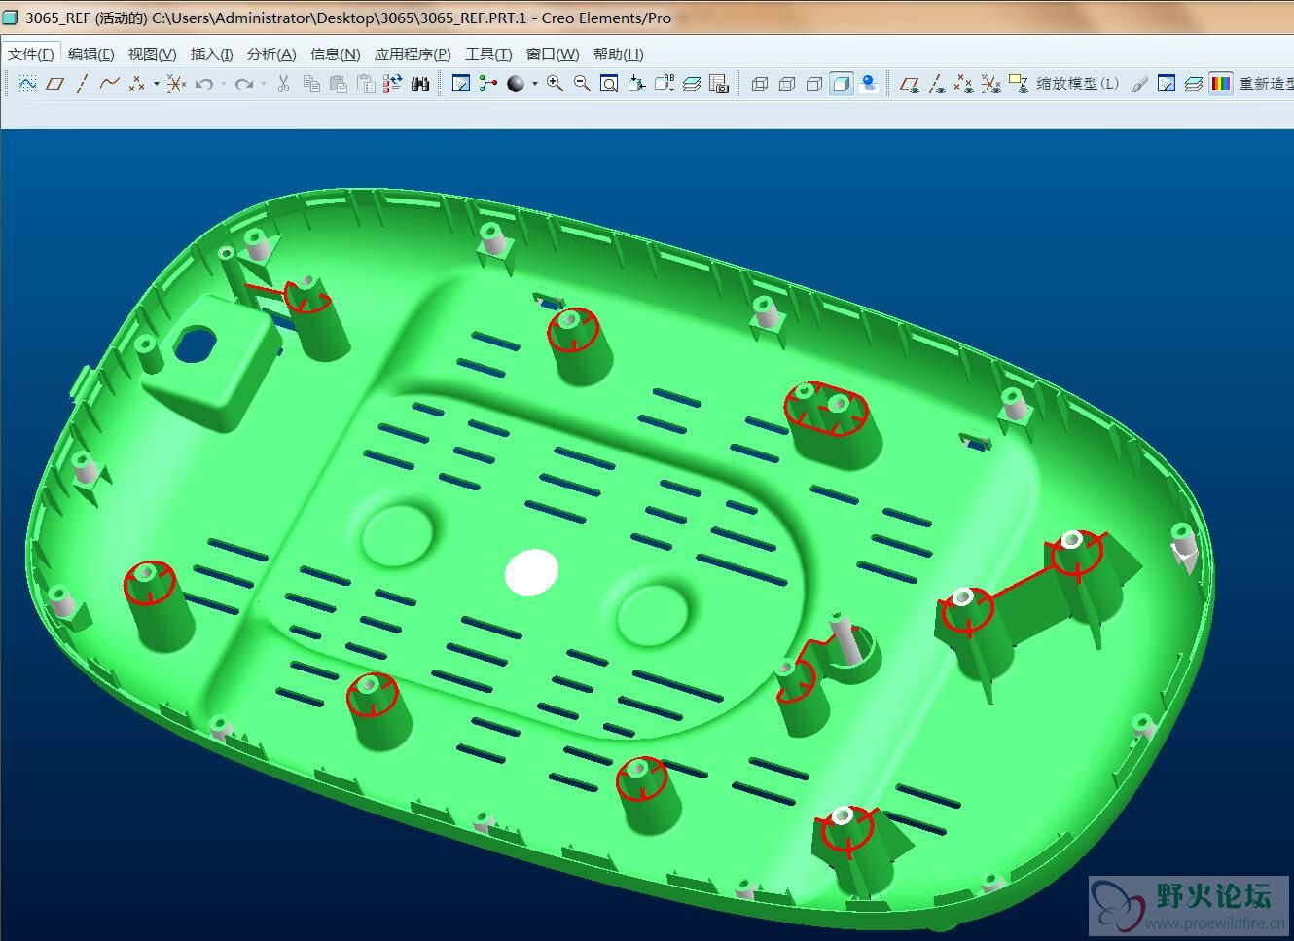This screenshot has width=1294, height=941.
Task: Expand the undo history dropdown
Action: (224, 84)
